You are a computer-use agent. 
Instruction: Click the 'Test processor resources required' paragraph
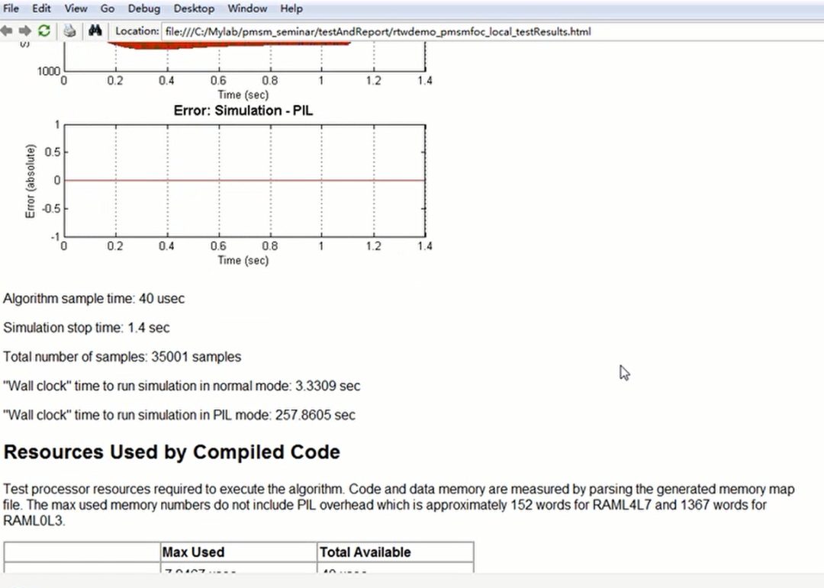(399, 505)
